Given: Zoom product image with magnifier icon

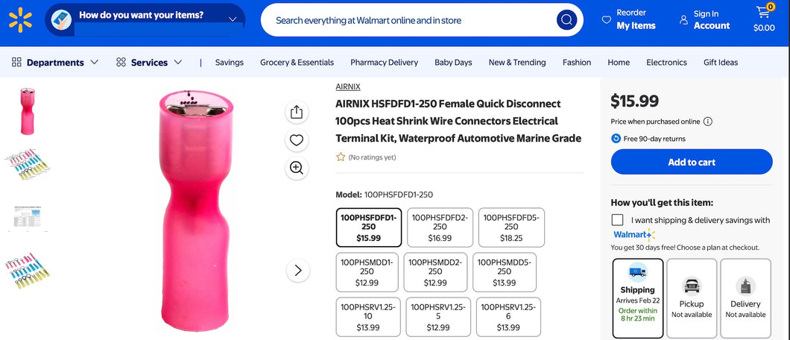Looking at the screenshot, I should click(x=297, y=168).
